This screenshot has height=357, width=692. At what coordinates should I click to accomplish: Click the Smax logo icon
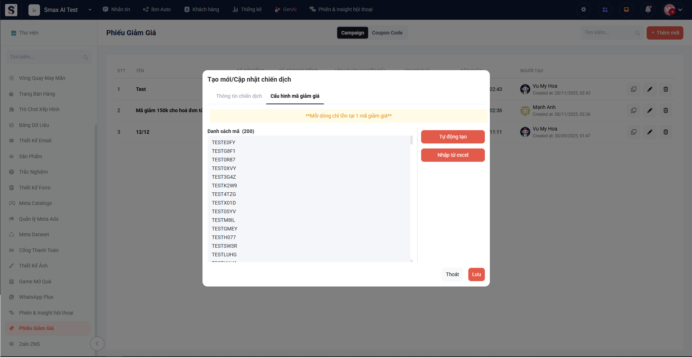pyautogui.click(x=11, y=10)
